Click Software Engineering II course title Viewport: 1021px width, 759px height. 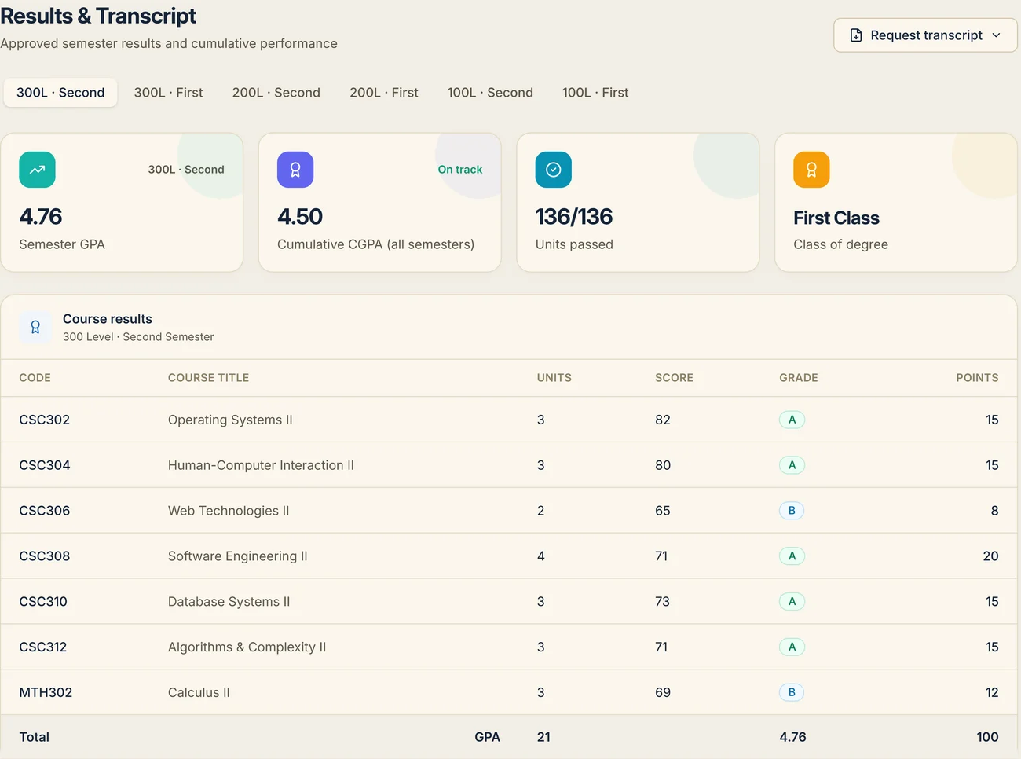tap(238, 556)
